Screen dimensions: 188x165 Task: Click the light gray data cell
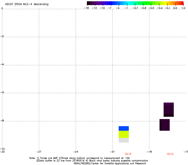tap(124, 140)
